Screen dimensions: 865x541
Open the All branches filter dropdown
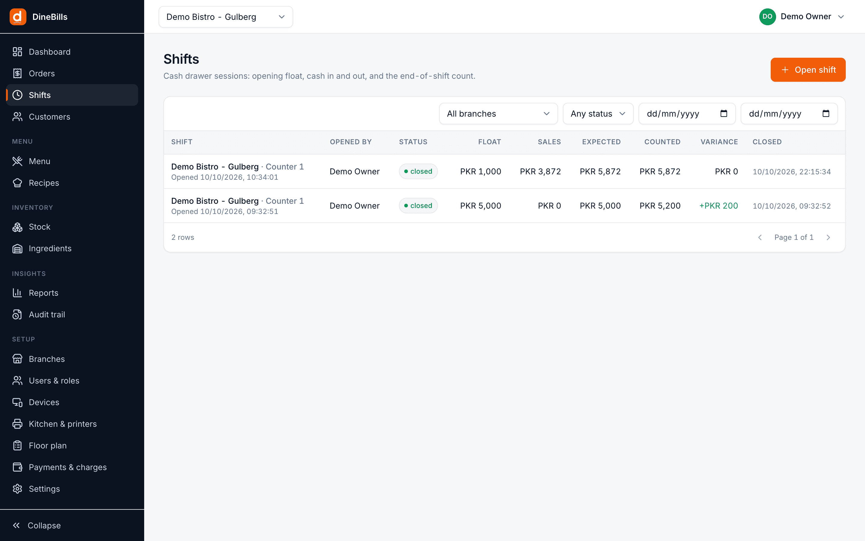pyautogui.click(x=498, y=114)
